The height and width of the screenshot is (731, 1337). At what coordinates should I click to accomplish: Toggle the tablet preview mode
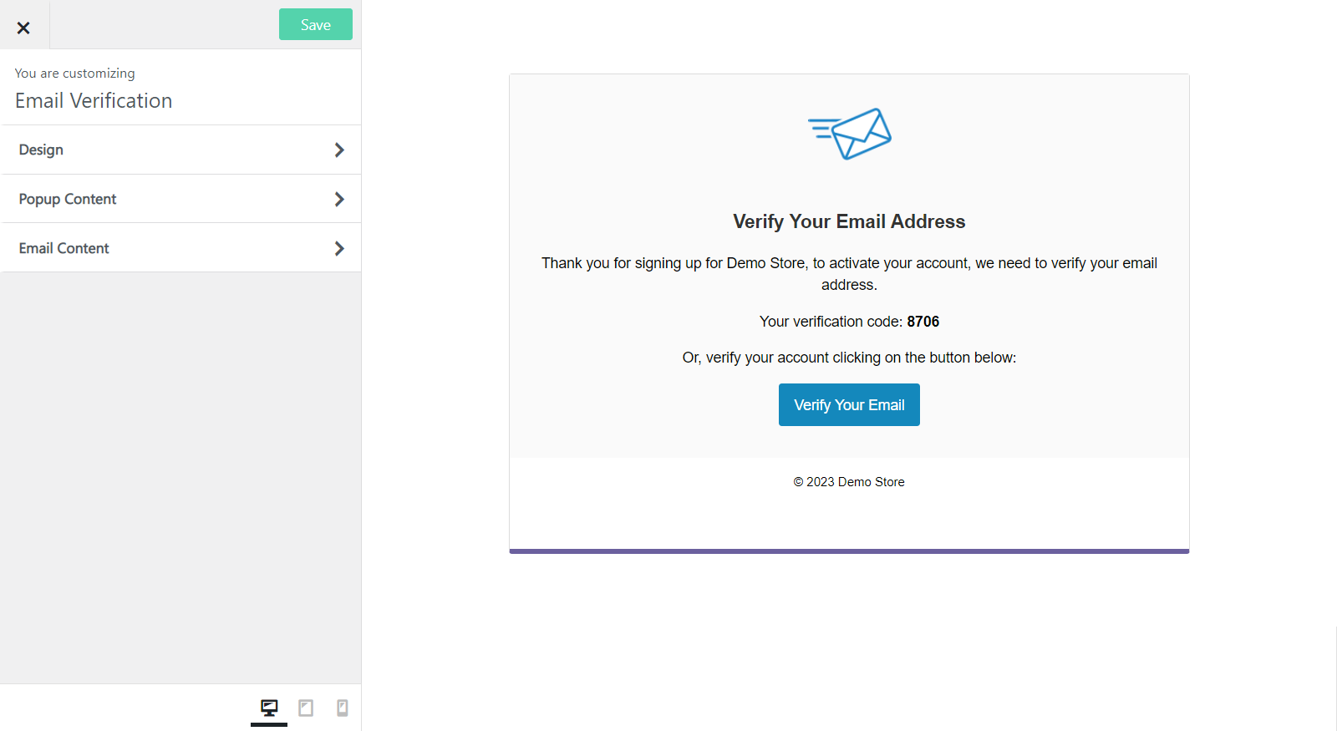[x=305, y=708]
